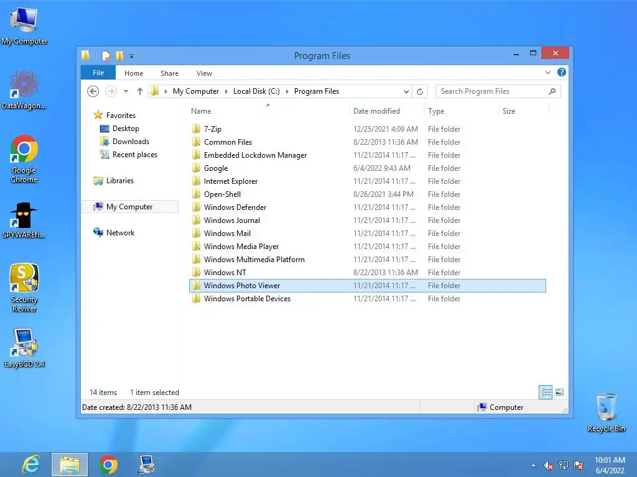The height and width of the screenshot is (477, 637).
Task: Open the recent locations dropdown arrow
Action: [126, 92]
